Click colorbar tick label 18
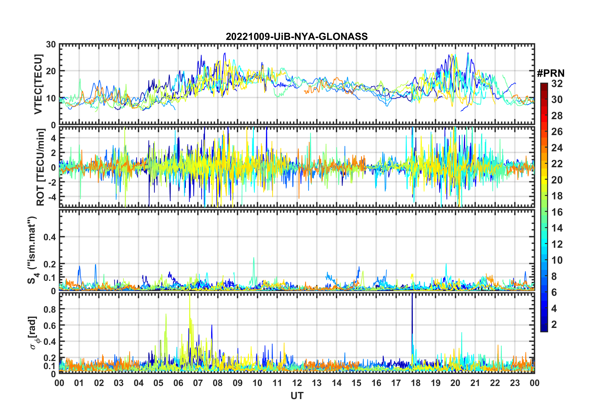 click(x=557, y=196)
